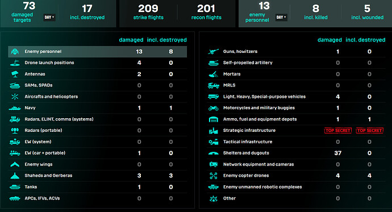Select the Shelters and dugouts label
Image resolution: width=392 pixels, height=212 pixels.
[x=246, y=153]
